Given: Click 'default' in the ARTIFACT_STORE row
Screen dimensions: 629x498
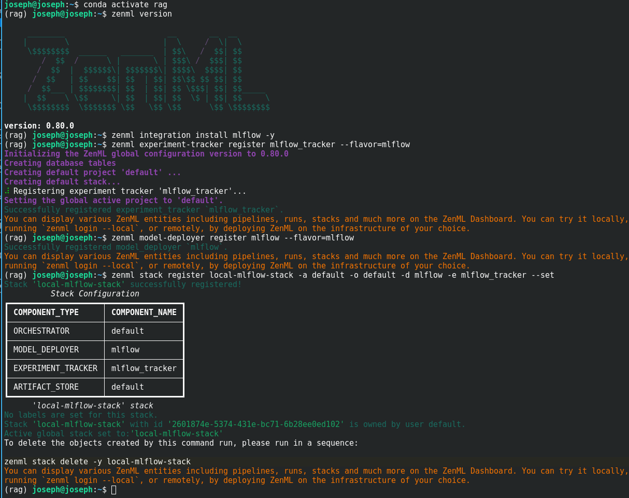Looking at the screenshot, I should (x=127, y=387).
